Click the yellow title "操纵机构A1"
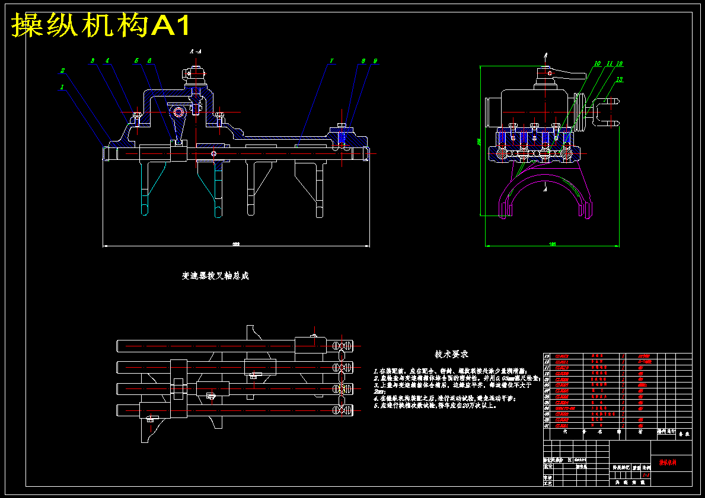This screenshot has width=705, height=498. click(101, 25)
